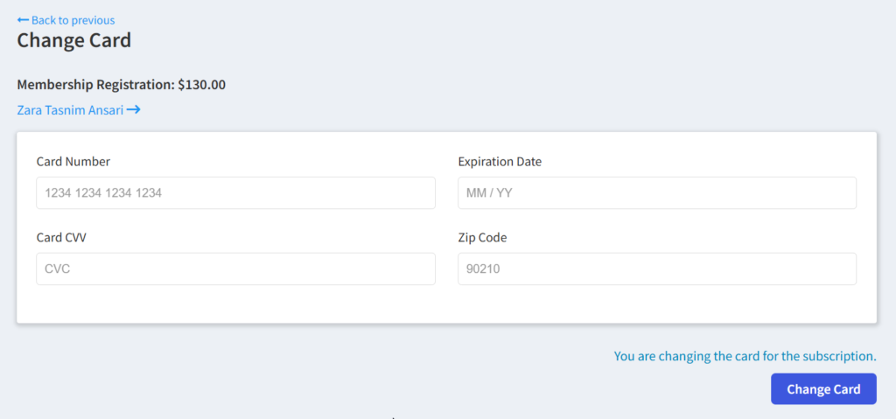Viewport: 896px width, 419px height.
Task: Open the Zara Tasnim Ansari member link
Action: [69, 110]
